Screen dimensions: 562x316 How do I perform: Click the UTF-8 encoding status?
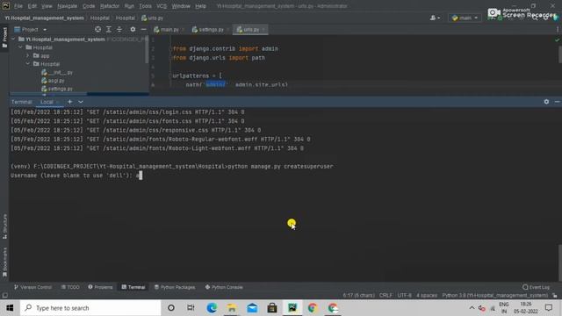[x=404, y=295]
